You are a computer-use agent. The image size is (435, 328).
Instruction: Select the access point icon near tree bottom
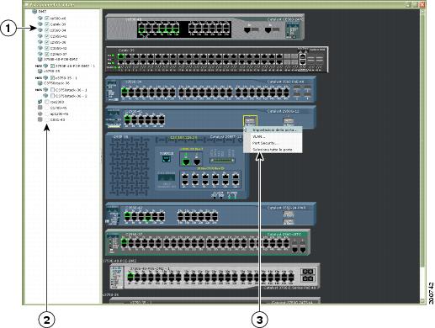click(40, 114)
